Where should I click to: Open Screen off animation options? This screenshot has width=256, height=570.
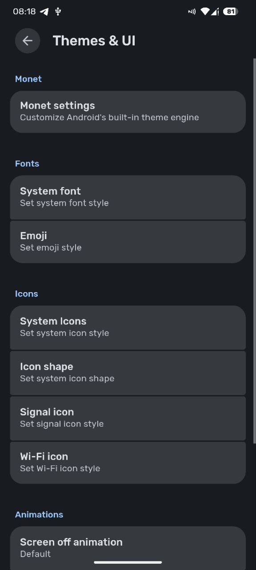[x=128, y=547]
